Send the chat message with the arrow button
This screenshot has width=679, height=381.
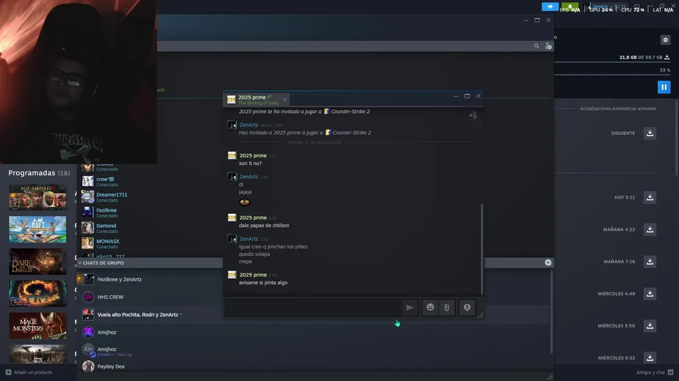tap(410, 307)
